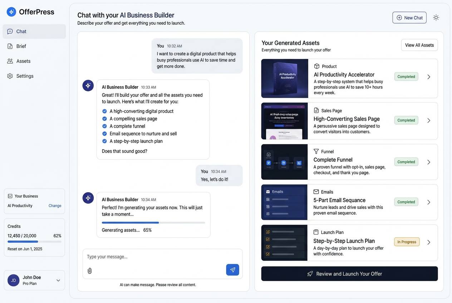Image resolution: width=452 pixels, height=303 pixels.
Task: Click the Generating assets progress bar
Action: (x=153, y=223)
